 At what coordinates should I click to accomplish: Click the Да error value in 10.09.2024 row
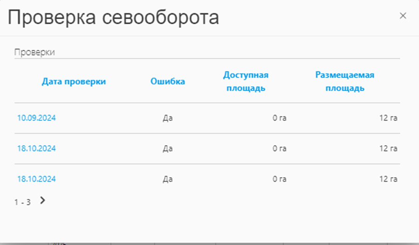pos(168,118)
